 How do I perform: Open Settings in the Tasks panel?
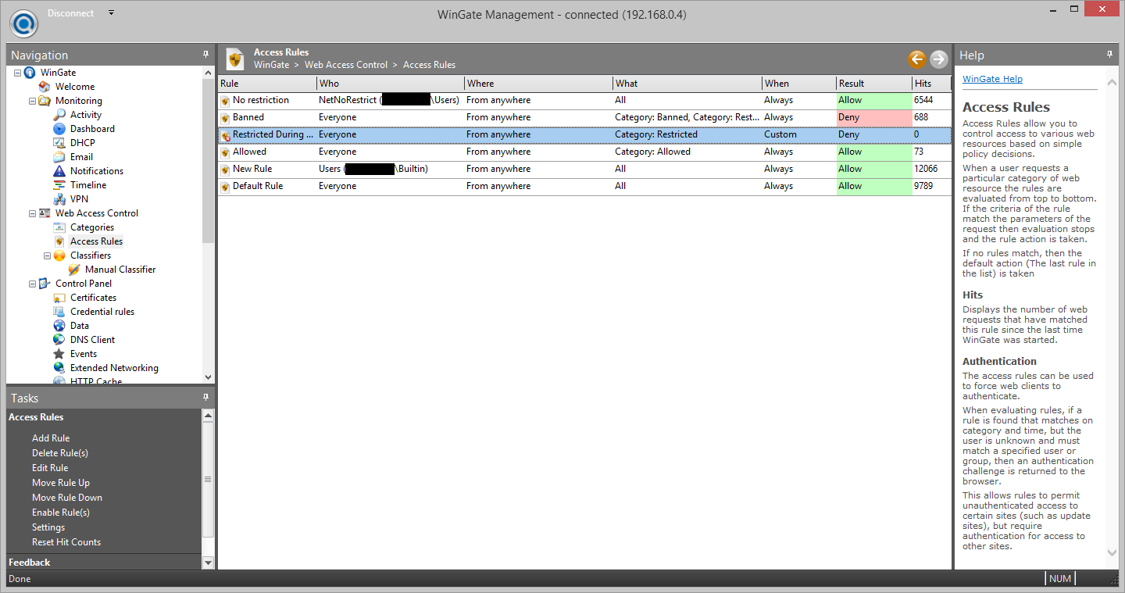[48, 527]
